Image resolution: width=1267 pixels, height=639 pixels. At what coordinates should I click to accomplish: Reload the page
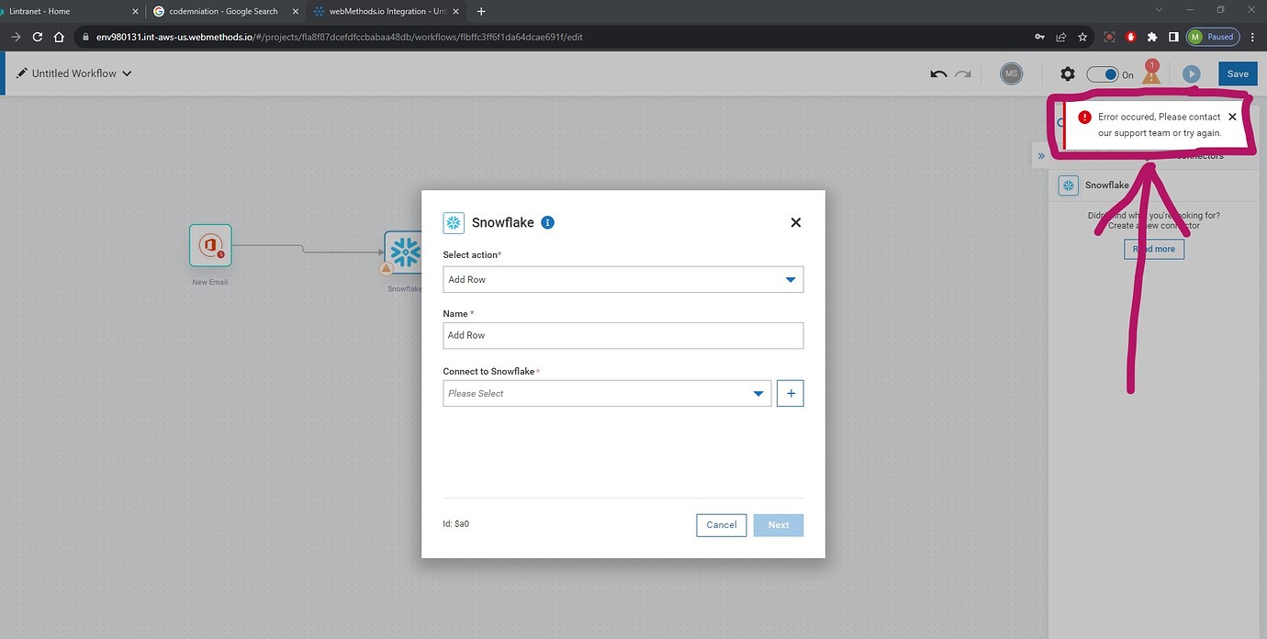click(38, 37)
